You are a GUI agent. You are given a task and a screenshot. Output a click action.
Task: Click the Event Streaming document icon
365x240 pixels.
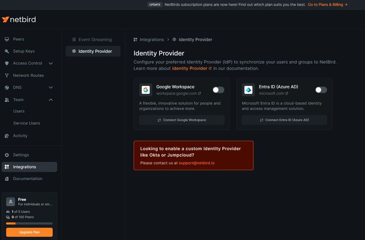[74, 40]
